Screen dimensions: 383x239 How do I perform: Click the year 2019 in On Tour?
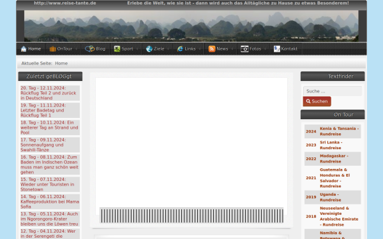click(311, 197)
